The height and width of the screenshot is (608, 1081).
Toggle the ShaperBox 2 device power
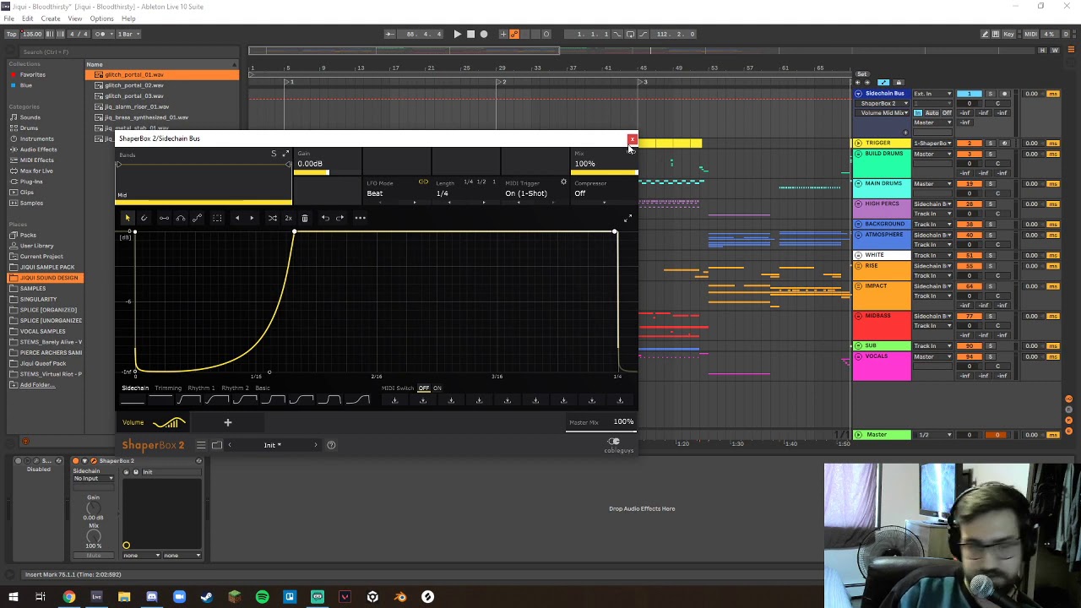pyautogui.click(x=75, y=461)
